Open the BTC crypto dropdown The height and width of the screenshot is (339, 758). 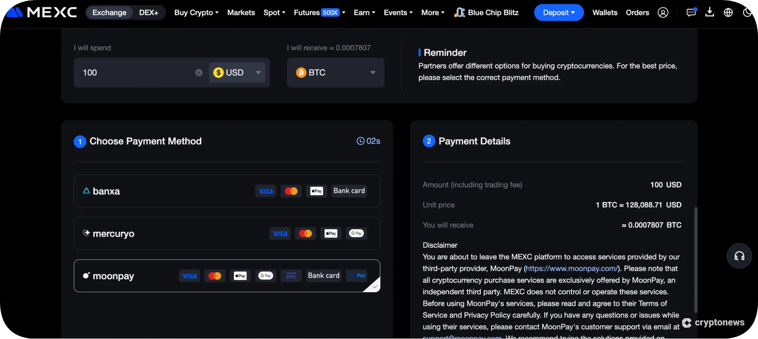point(336,73)
